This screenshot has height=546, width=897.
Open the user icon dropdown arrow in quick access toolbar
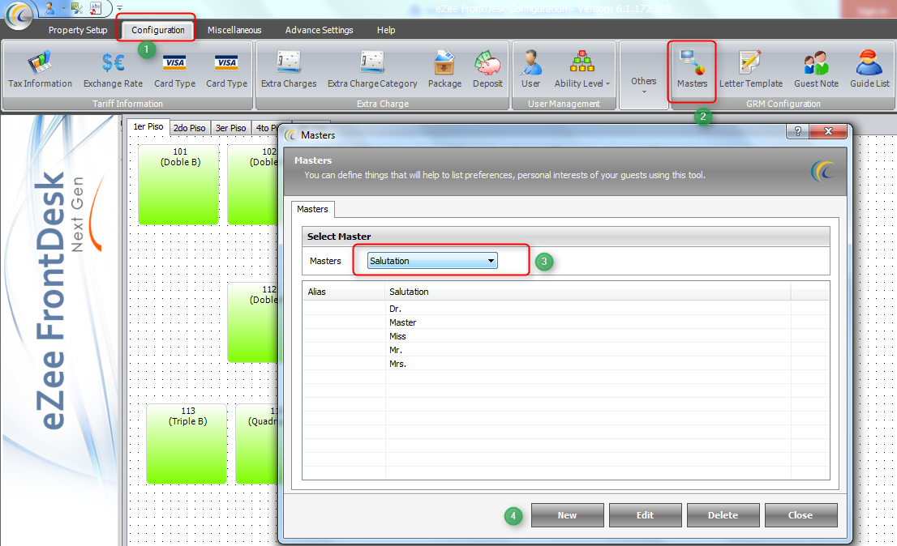tap(63, 9)
